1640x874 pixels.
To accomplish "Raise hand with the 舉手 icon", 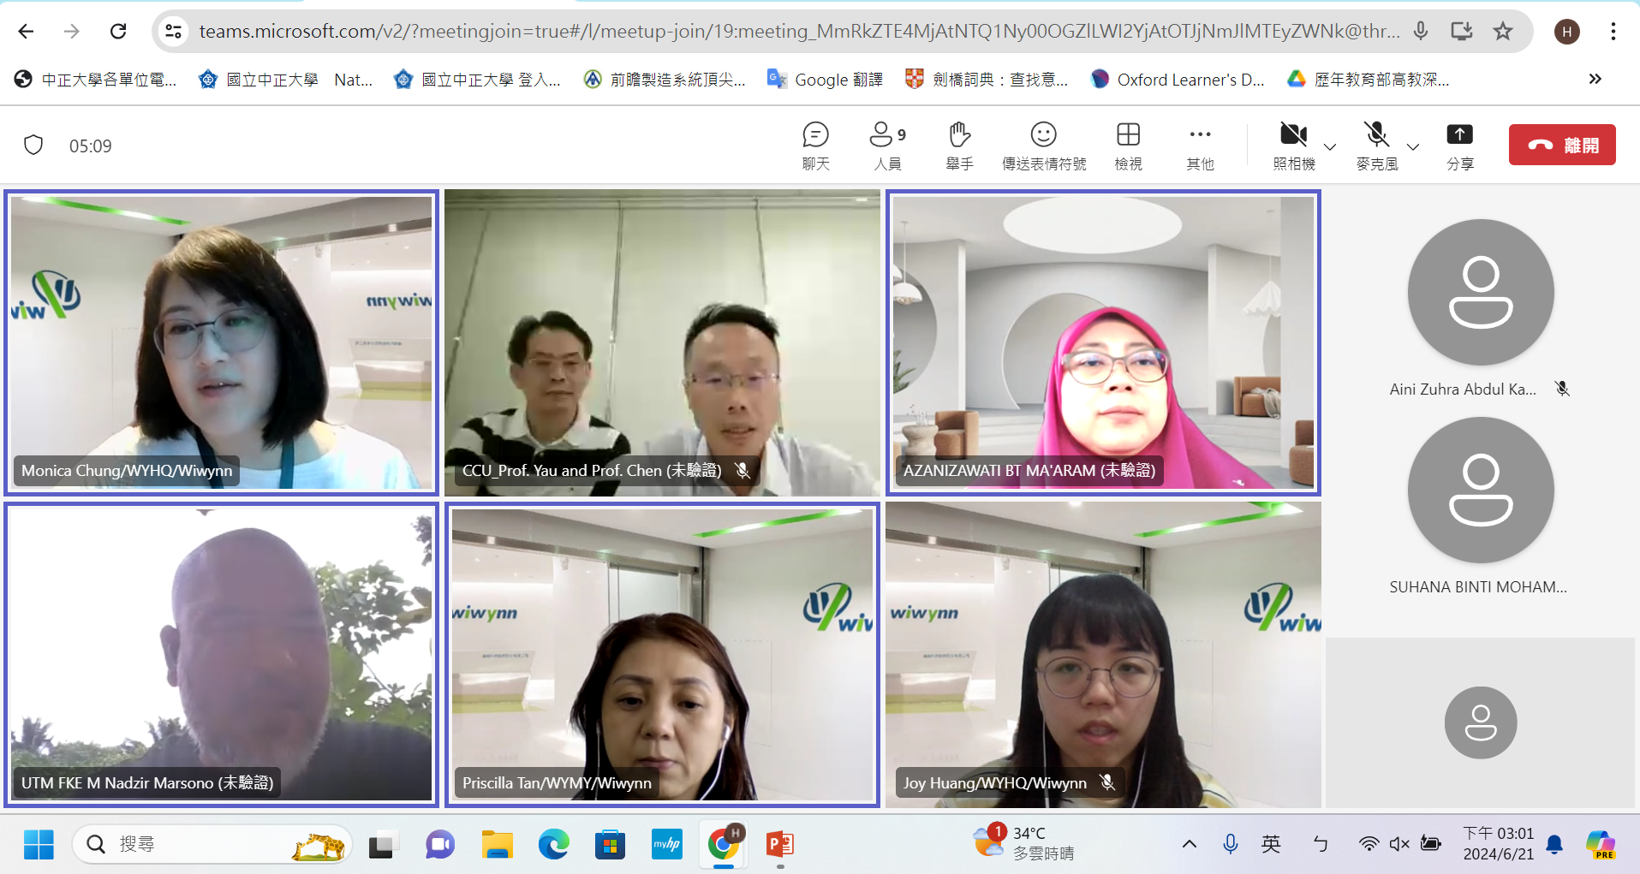I will click(958, 145).
